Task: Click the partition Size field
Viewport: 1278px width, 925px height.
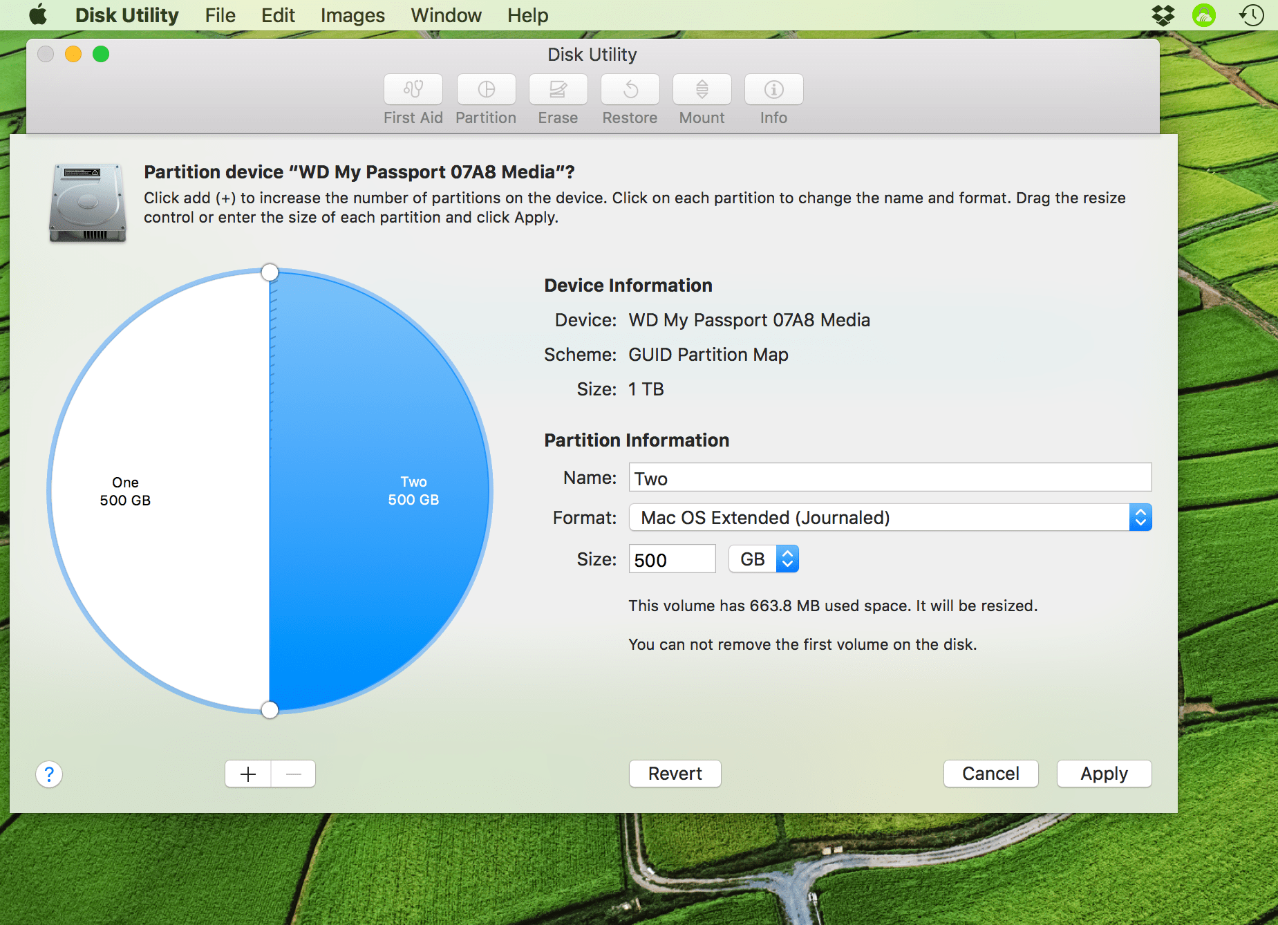Action: tap(673, 559)
